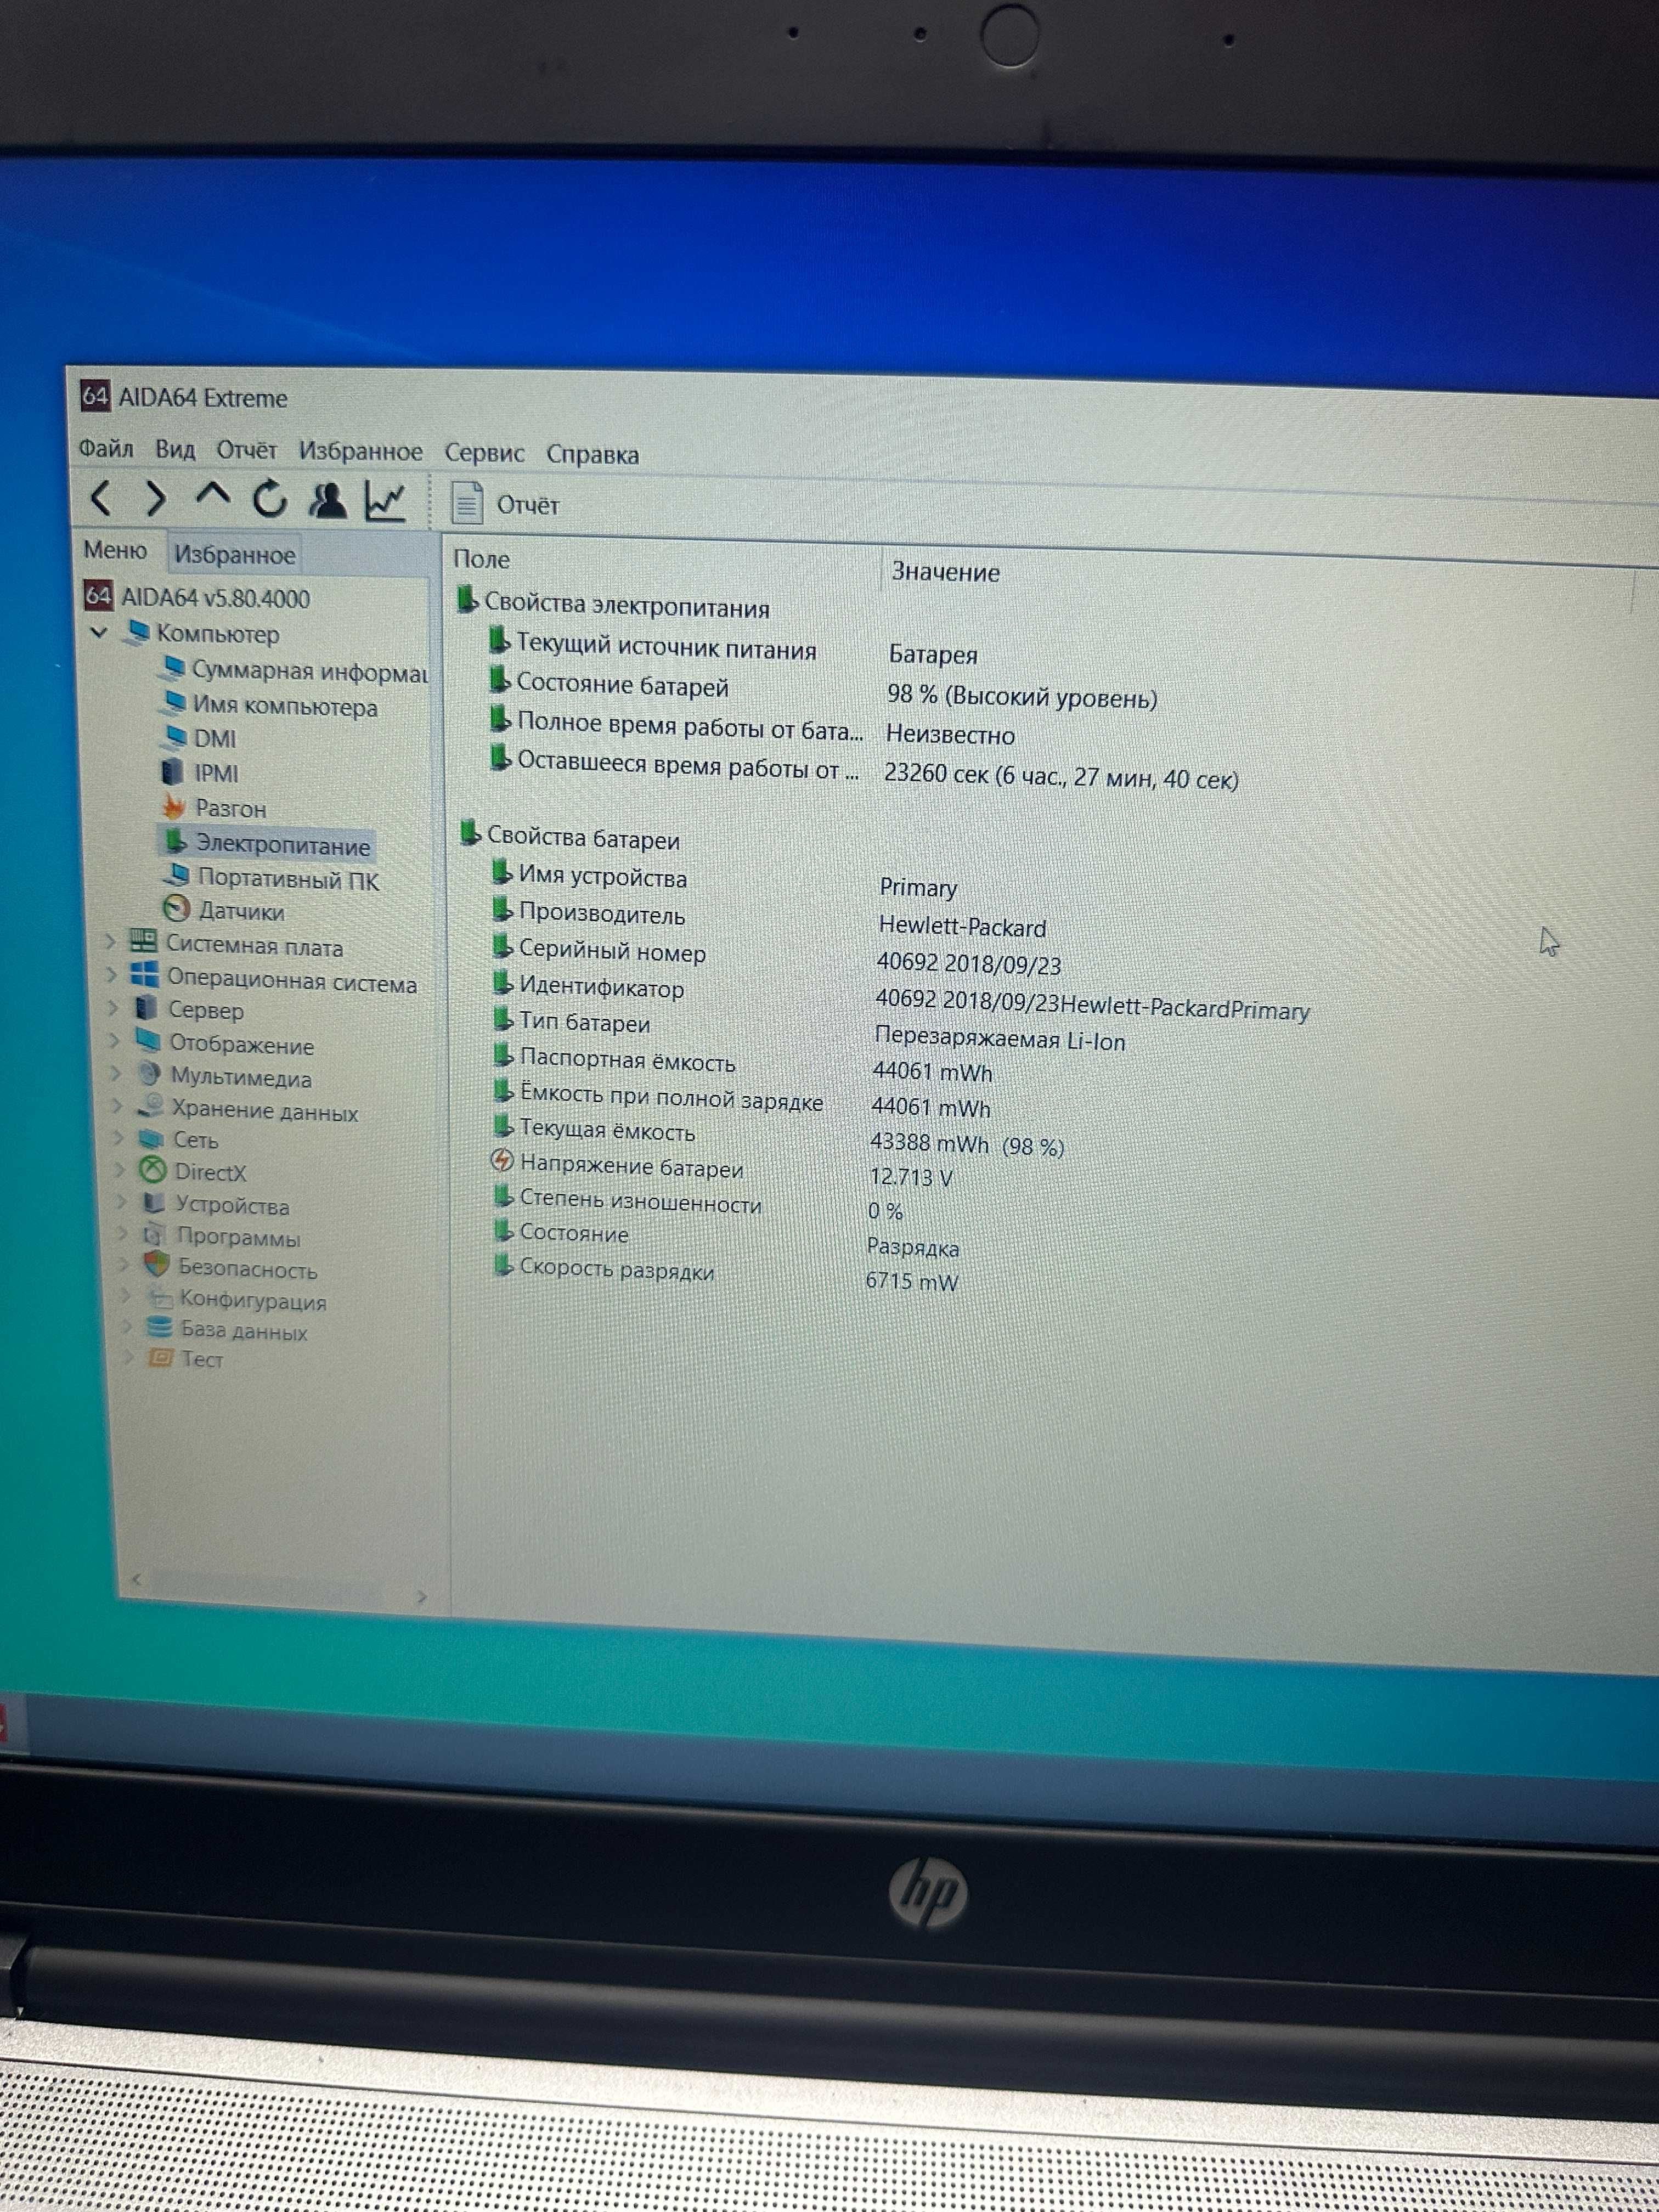Open the Сервис menu

click(x=484, y=453)
